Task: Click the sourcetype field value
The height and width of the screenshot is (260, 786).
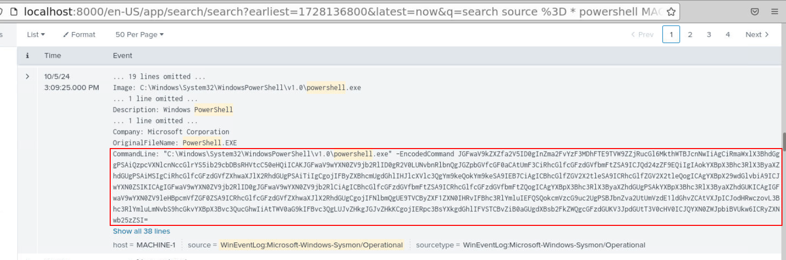Action: tap(554, 245)
